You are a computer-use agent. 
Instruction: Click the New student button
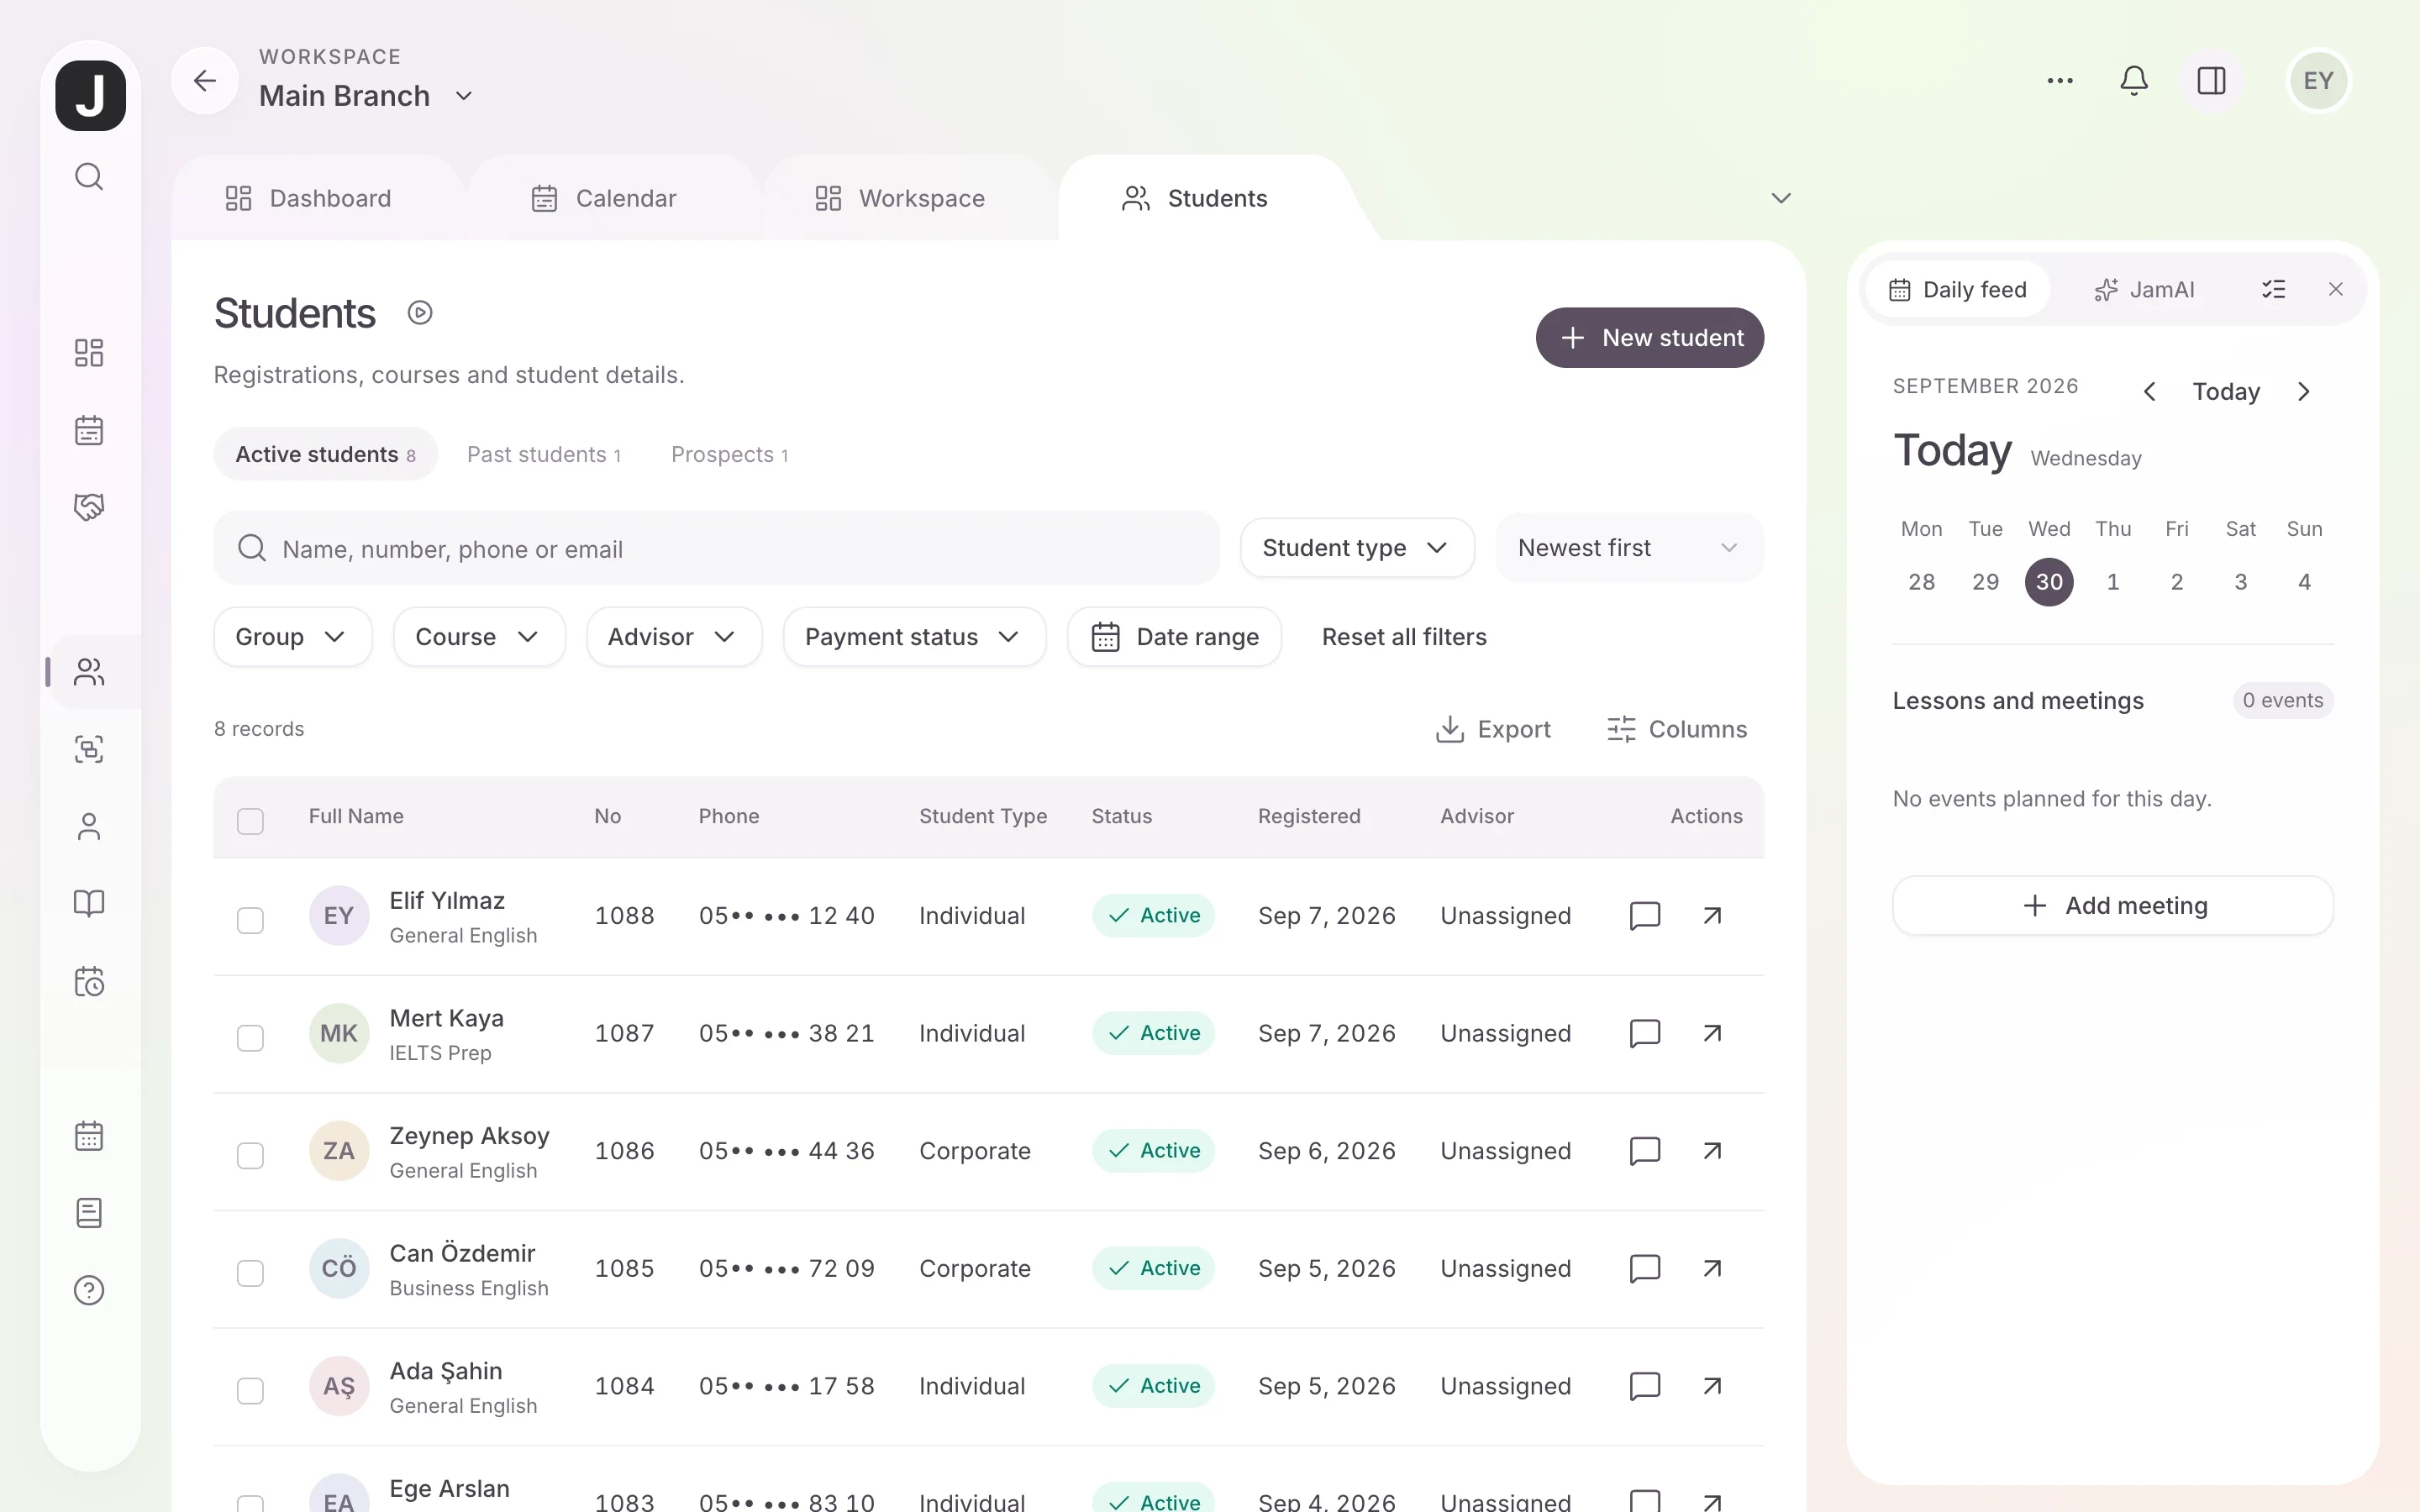tap(1649, 338)
